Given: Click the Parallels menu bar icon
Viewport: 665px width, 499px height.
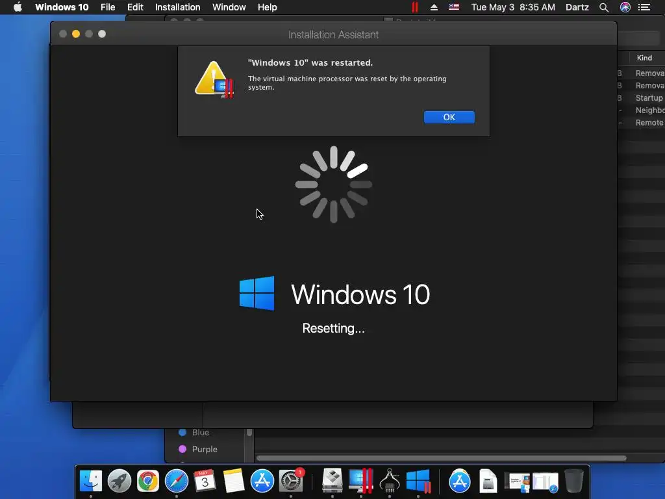Looking at the screenshot, I should click(415, 7).
